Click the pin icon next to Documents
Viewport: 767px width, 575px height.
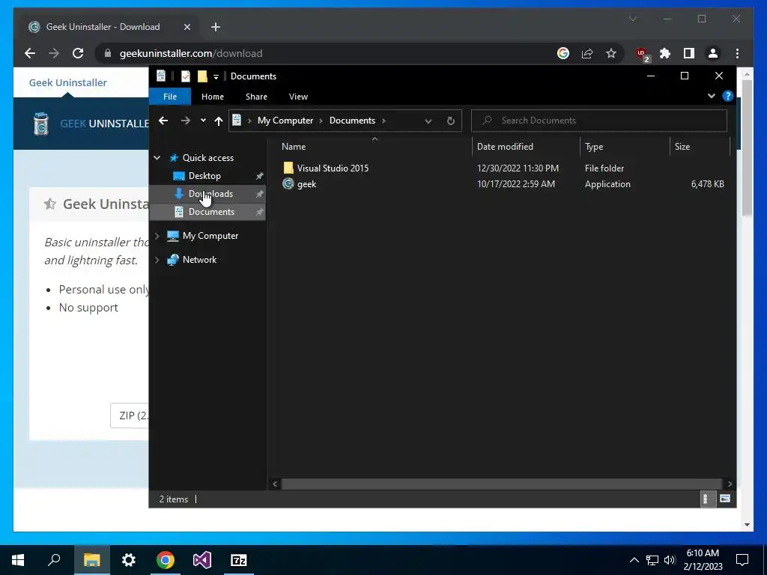point(259,212)
